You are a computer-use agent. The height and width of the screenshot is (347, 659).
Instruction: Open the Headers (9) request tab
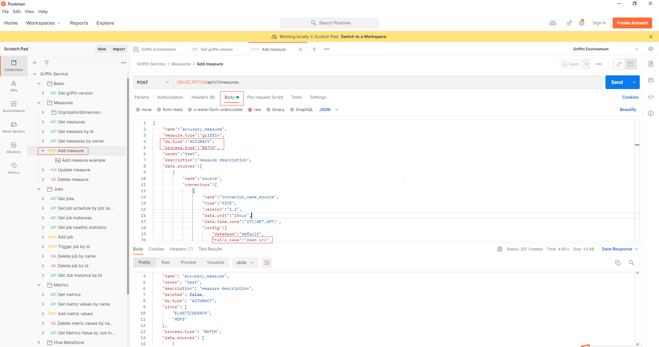(x=203, y=97)
